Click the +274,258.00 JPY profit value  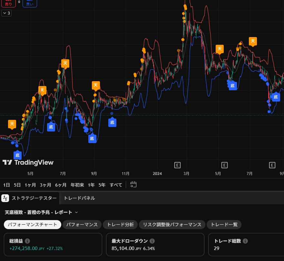27,248
